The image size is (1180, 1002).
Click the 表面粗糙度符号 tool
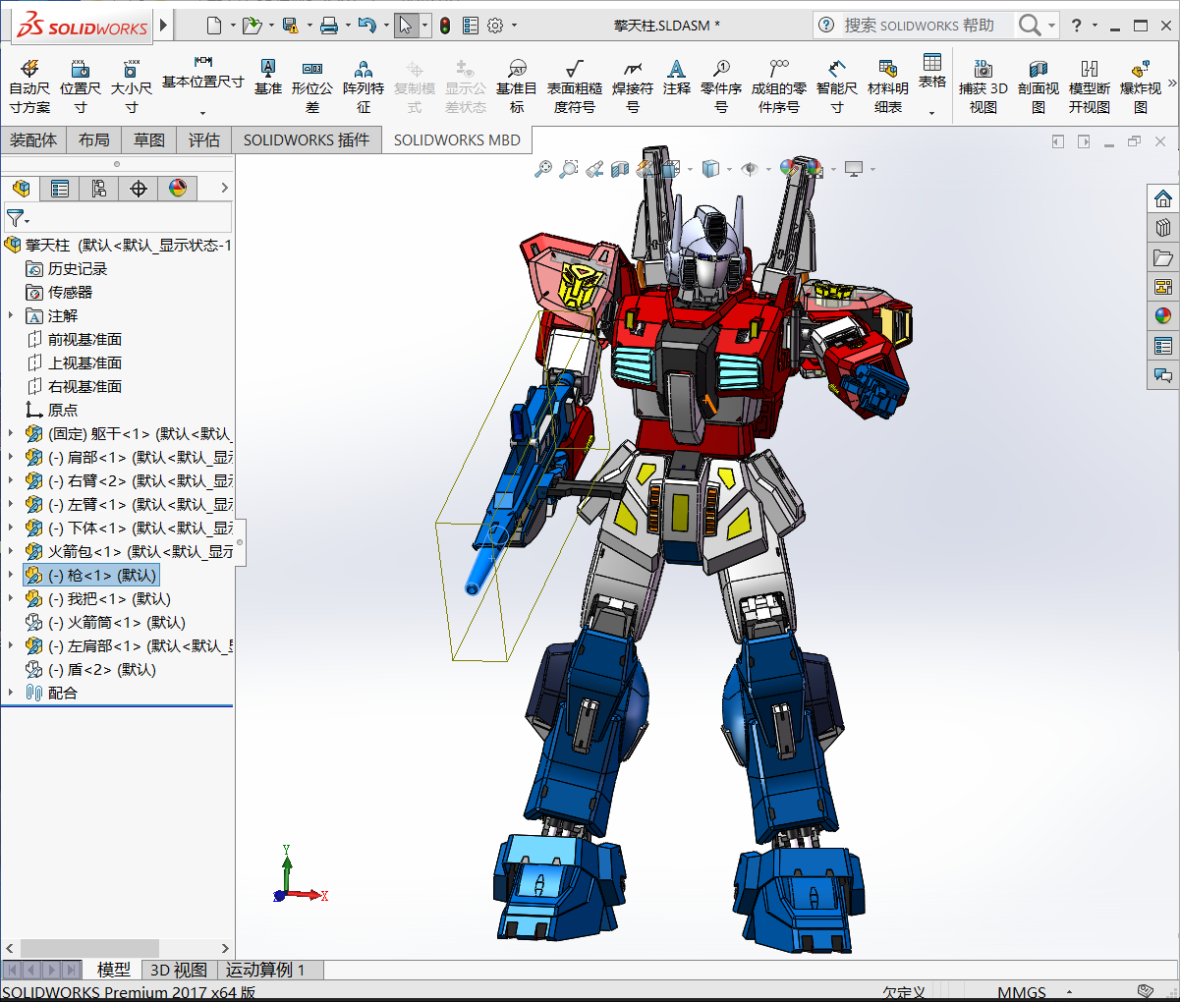(575, 86)
